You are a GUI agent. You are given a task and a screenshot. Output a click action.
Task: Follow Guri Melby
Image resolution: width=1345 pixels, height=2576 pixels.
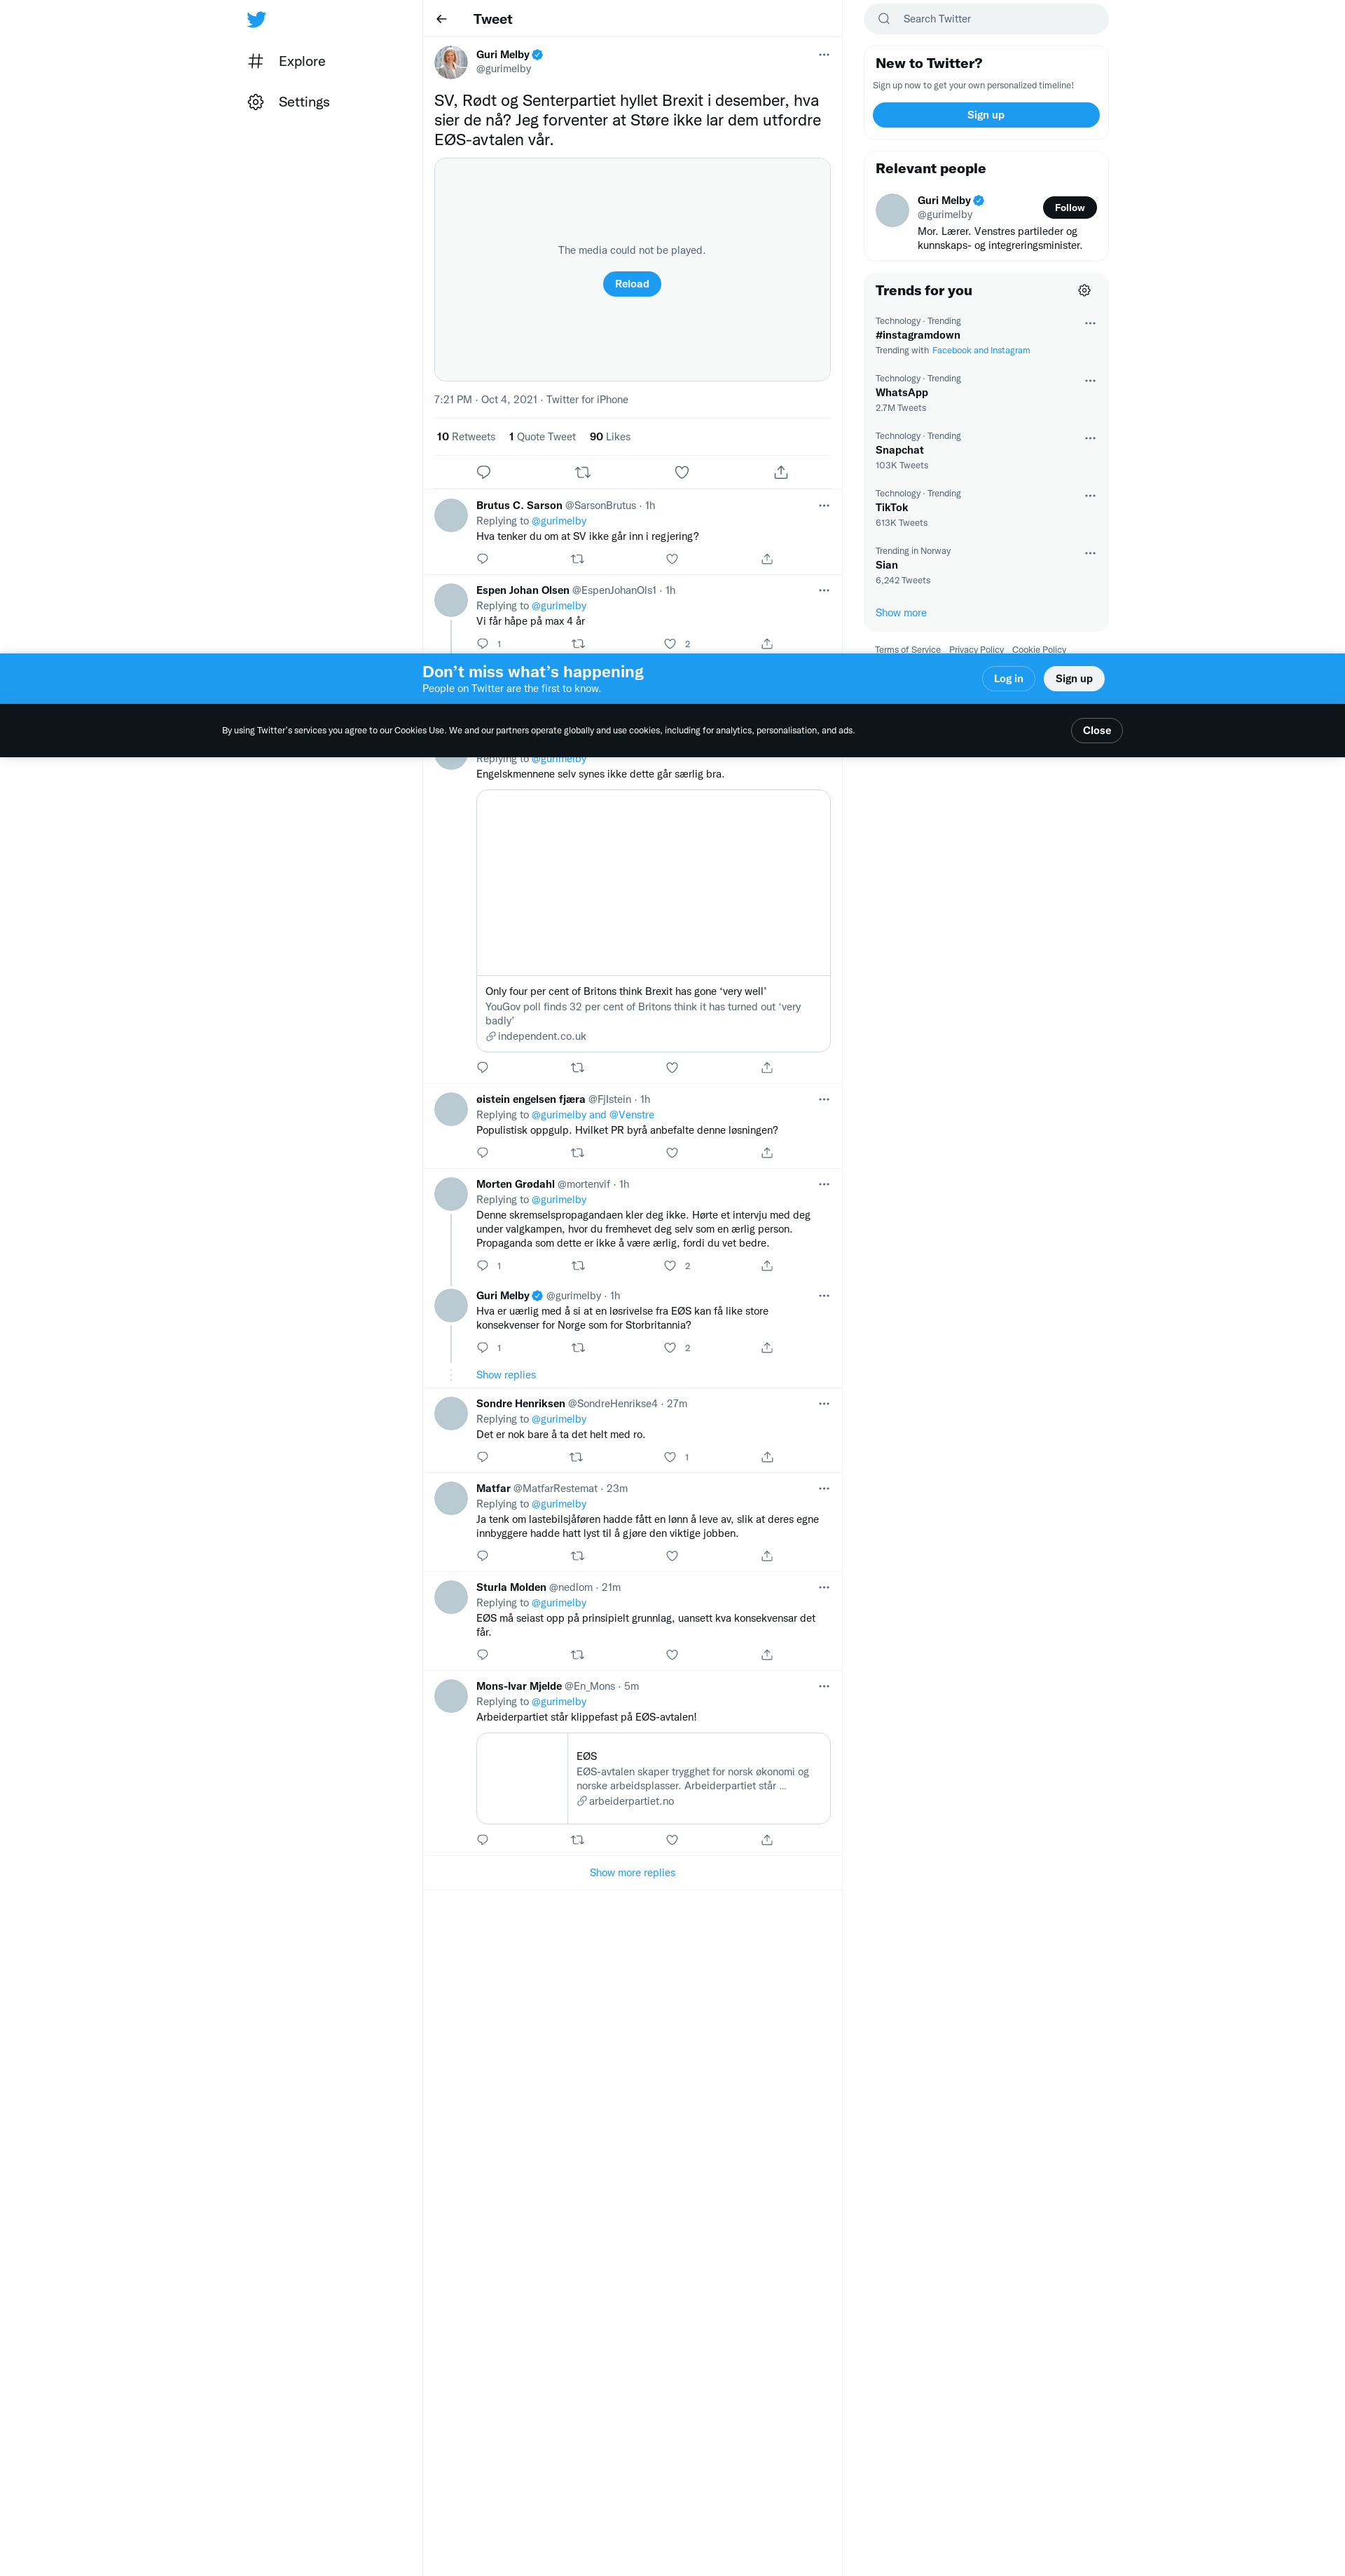(1069, 208)
